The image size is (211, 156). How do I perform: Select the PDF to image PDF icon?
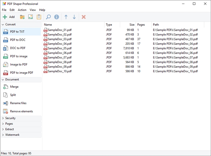[x=5, y=73]
